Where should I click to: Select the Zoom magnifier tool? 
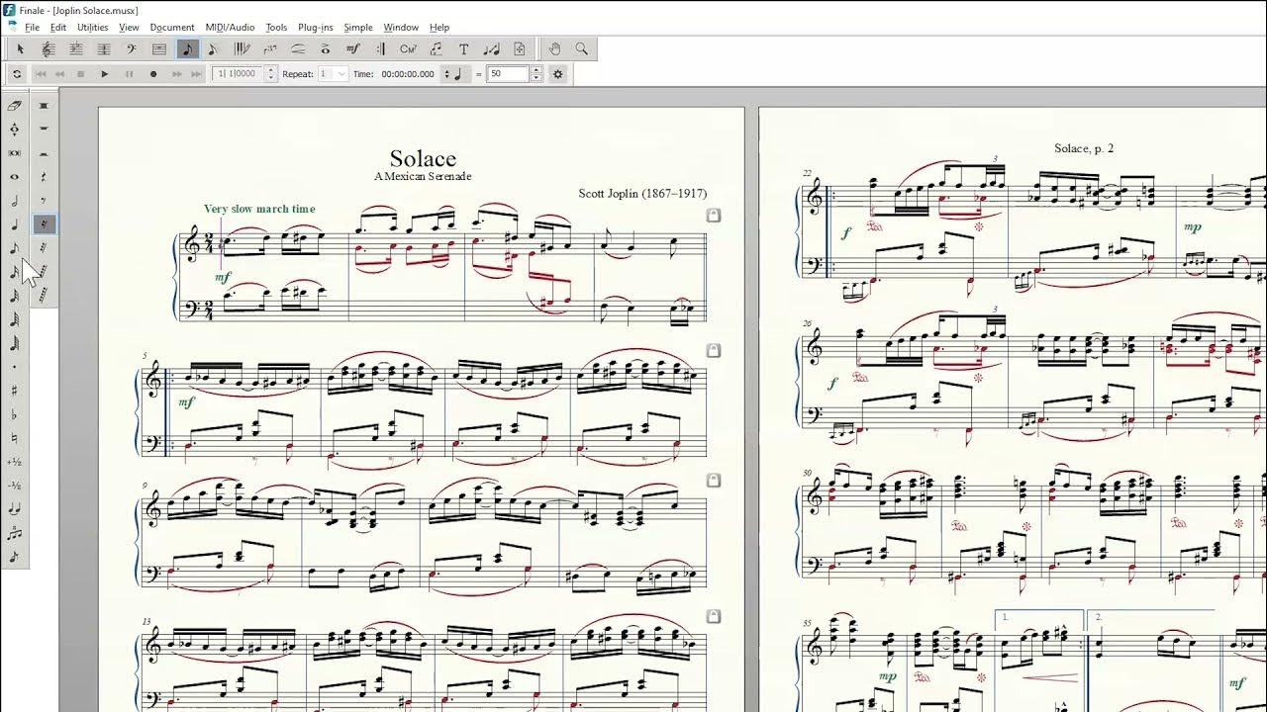582,48
